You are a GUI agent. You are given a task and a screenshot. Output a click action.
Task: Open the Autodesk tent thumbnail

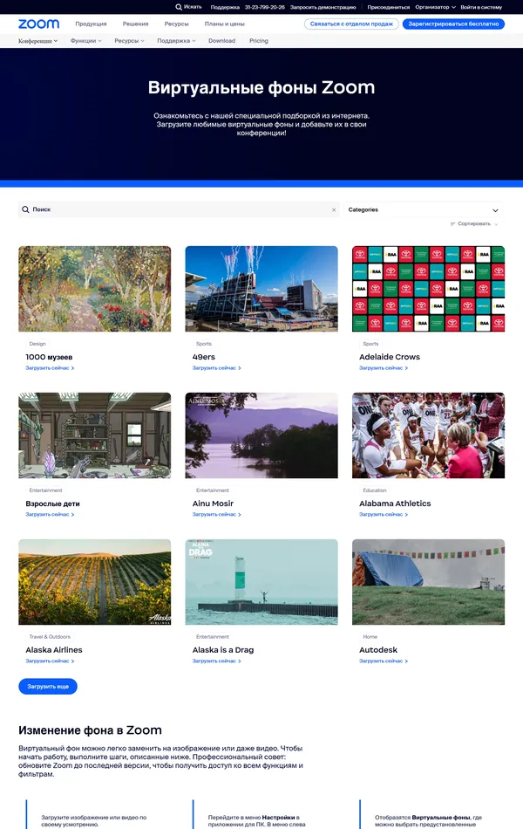(x=429, y=581)
